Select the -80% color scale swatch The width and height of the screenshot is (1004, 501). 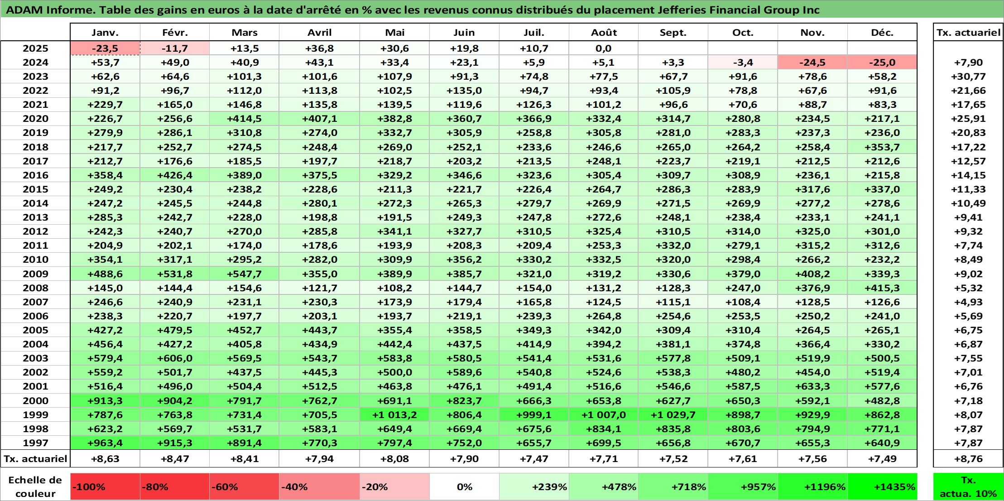pos(175,487)
